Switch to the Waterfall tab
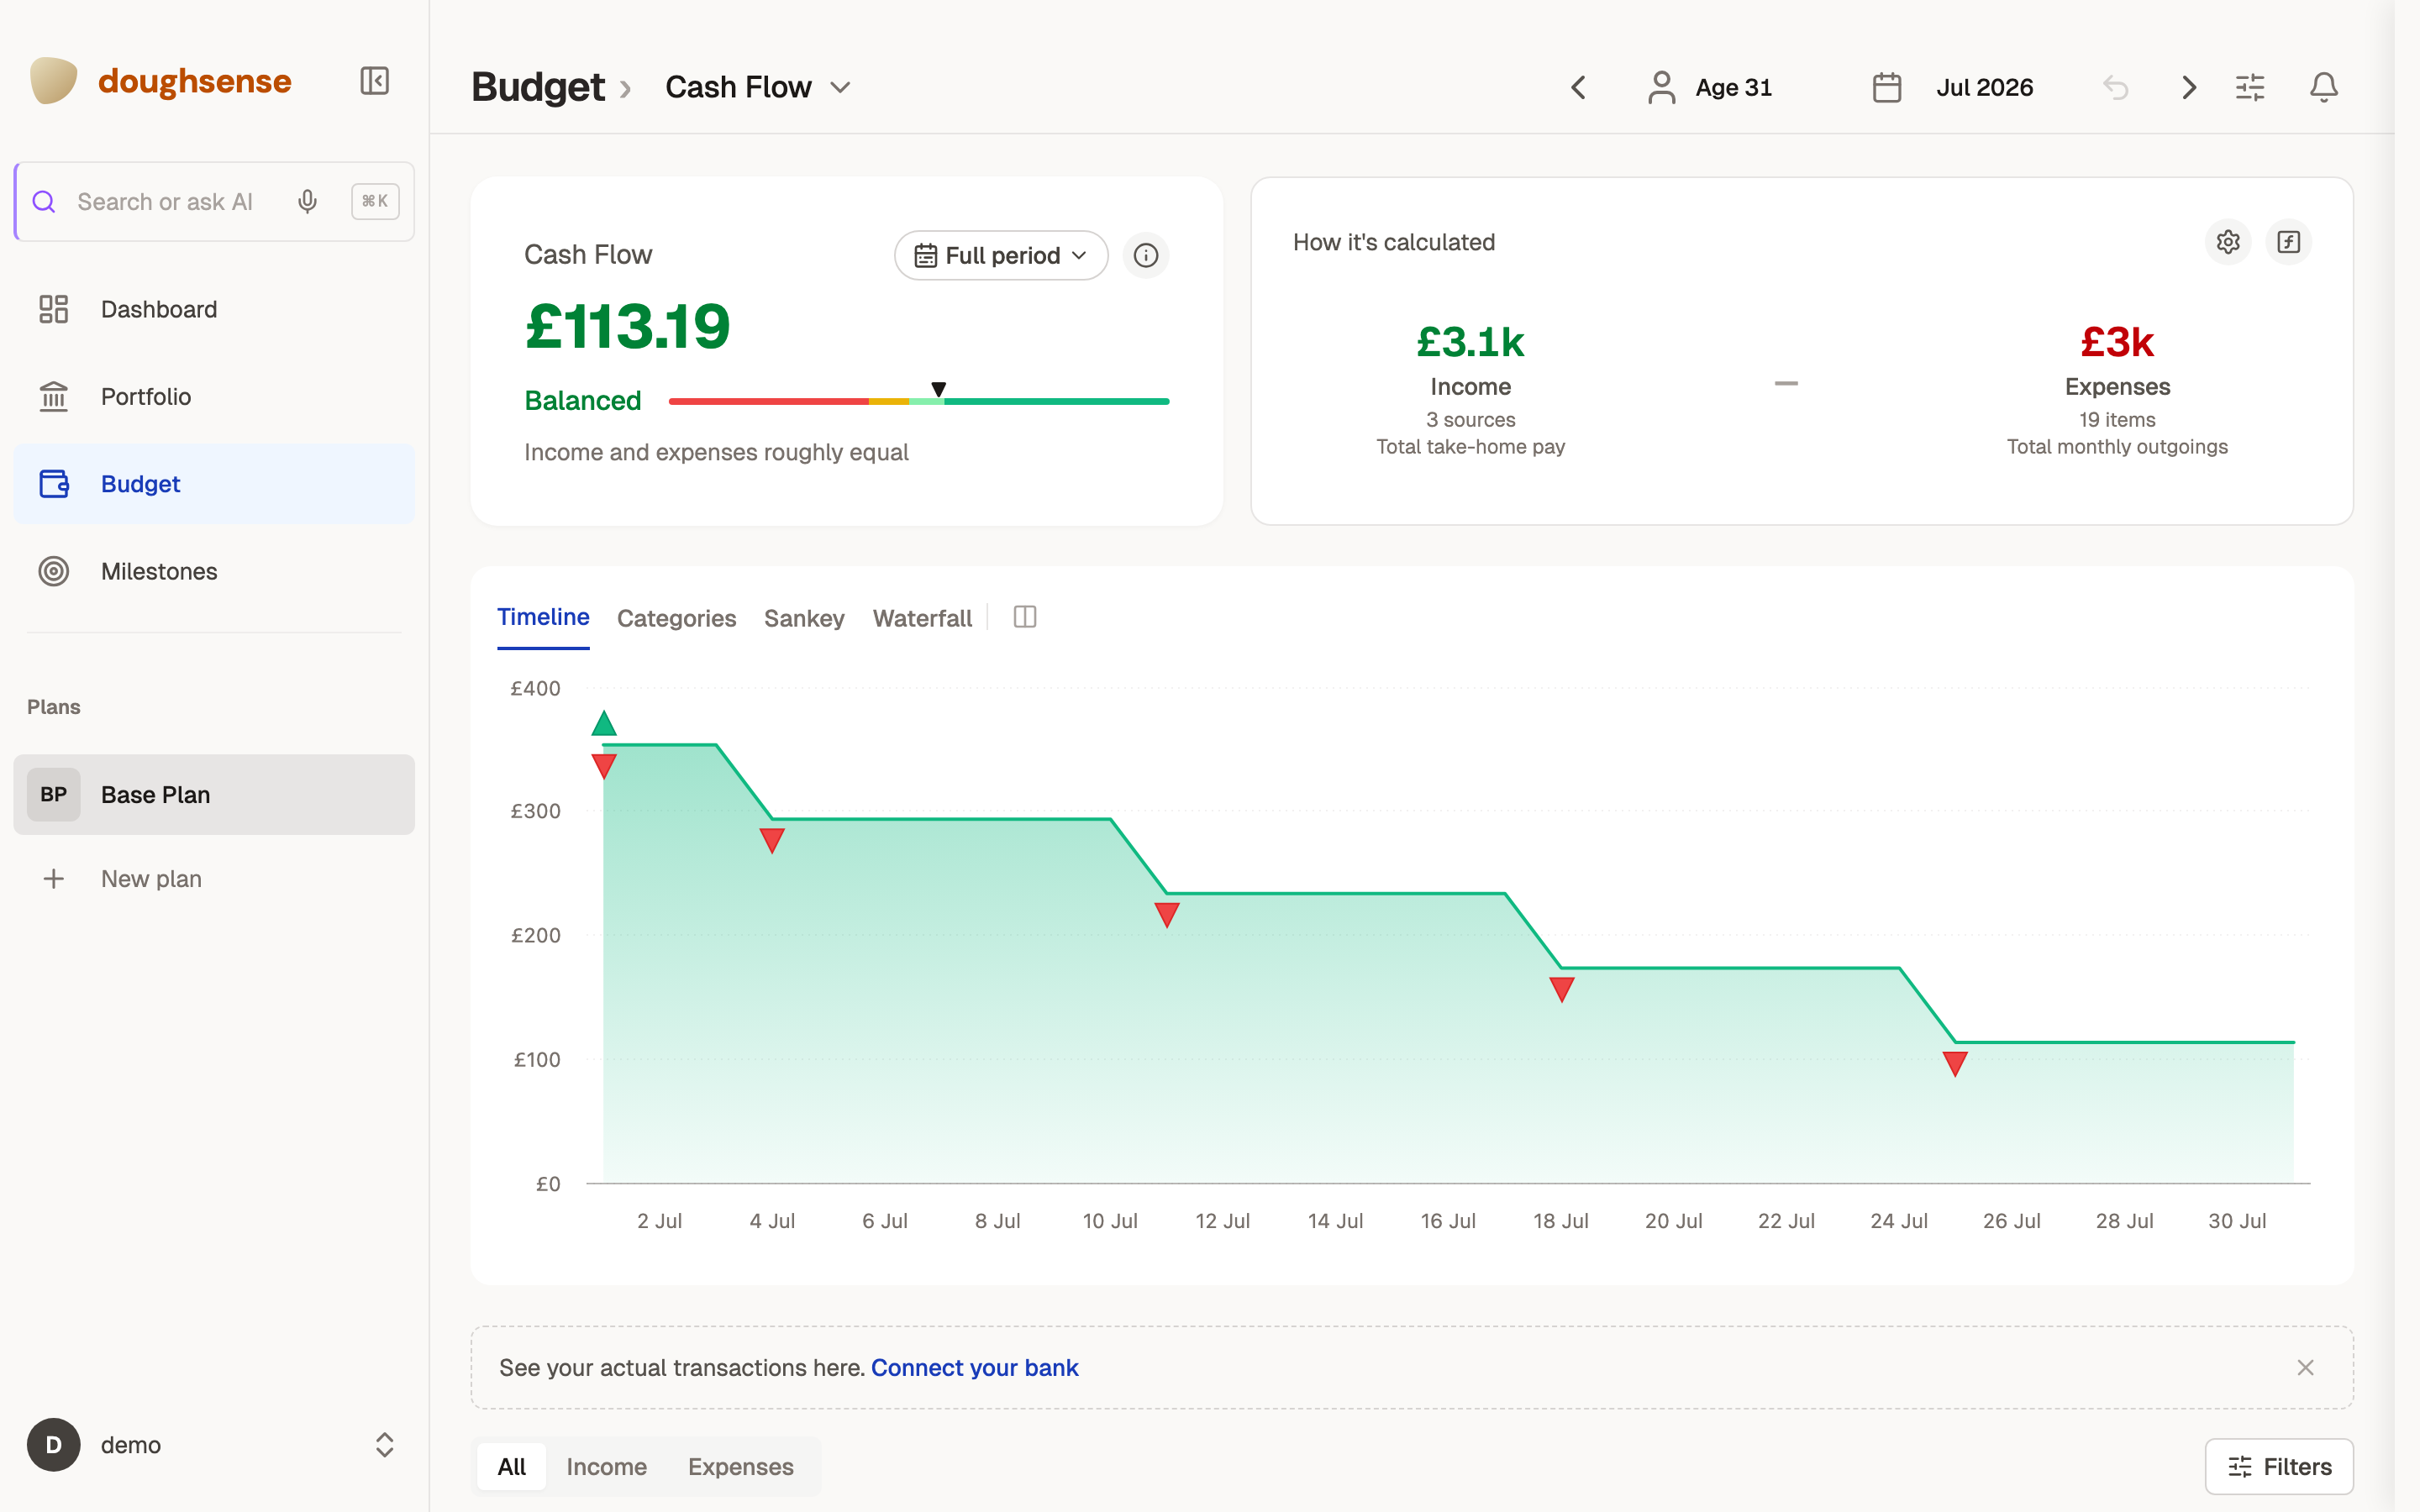The image size is (2420, 1512). point(922,618)
